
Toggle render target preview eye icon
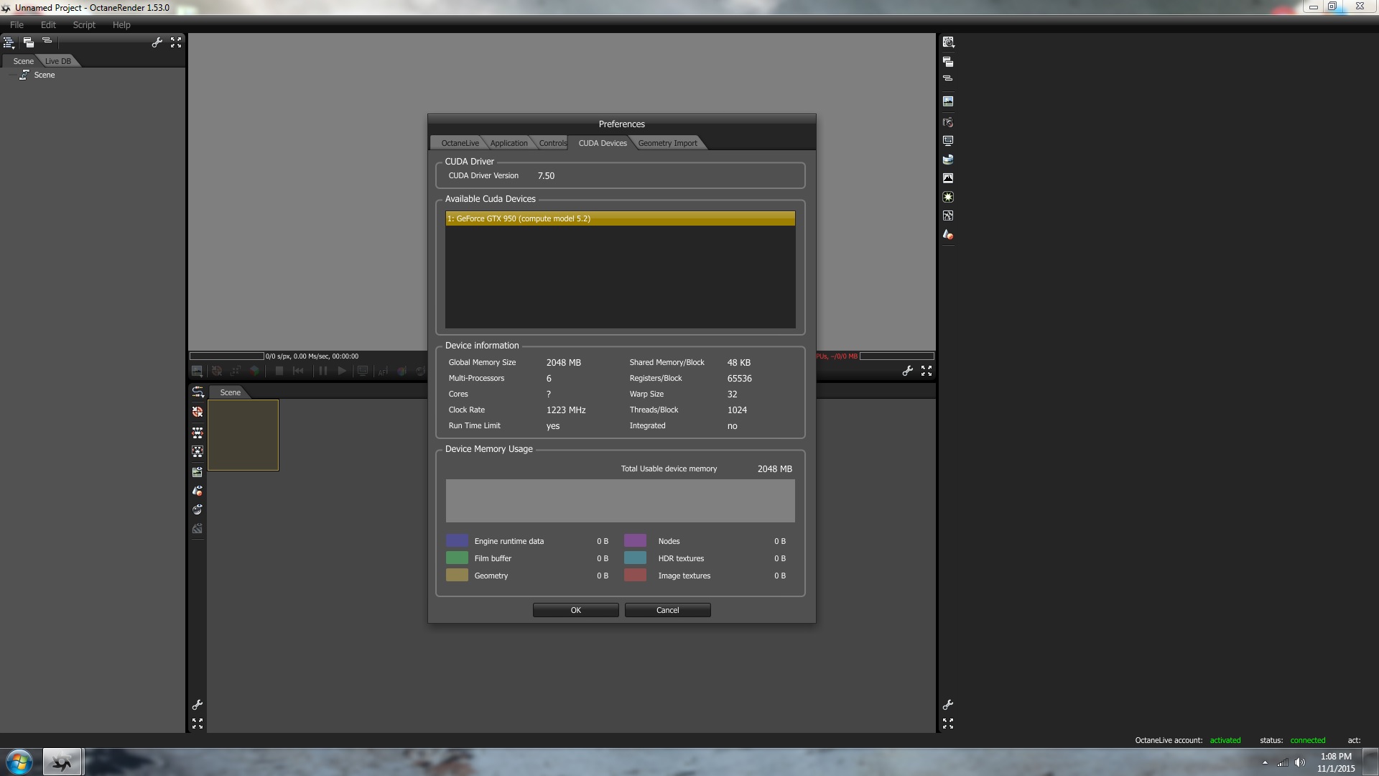click(x=198, y=472)
